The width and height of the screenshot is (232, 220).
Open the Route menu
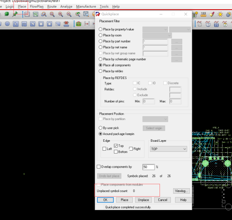point(52,7)
